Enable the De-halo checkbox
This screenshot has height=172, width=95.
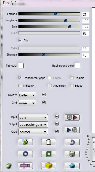point(72,78)
